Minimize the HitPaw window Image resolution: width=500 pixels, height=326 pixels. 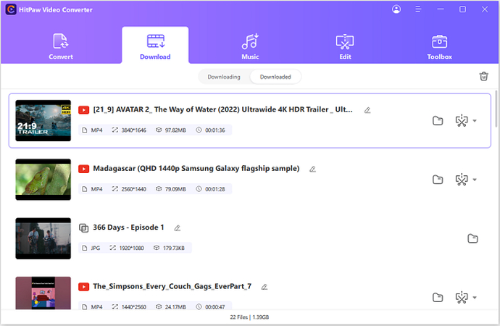tap(441, 9)
